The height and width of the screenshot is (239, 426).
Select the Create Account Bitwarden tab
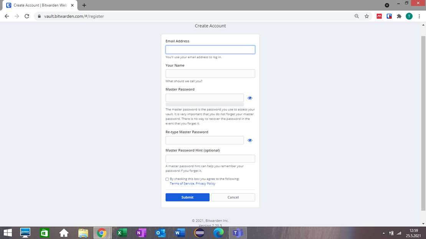click(40, 5)
